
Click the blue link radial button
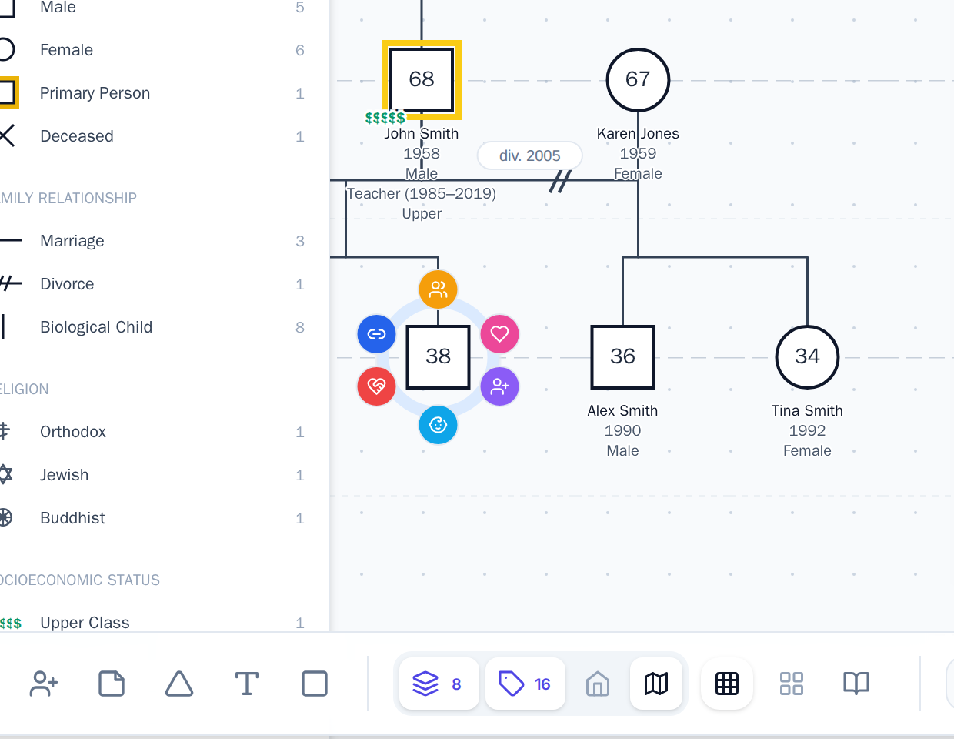pos(376,334)
